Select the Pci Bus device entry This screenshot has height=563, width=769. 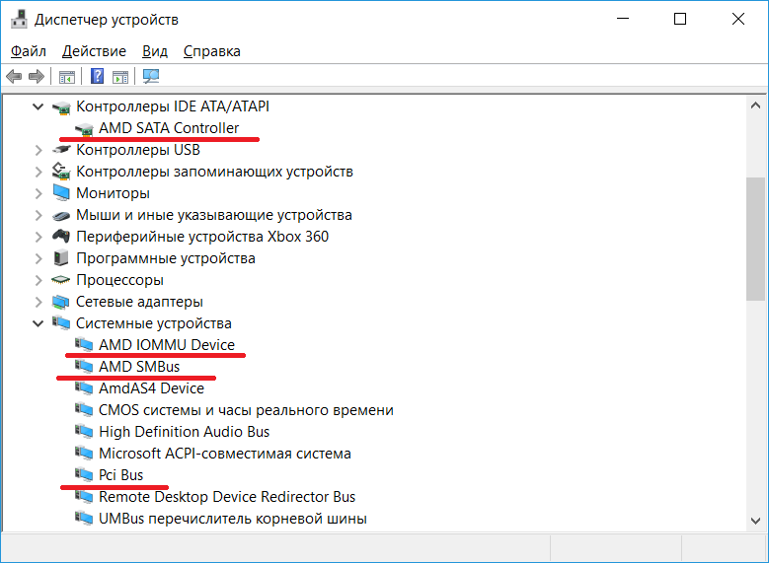point(120,475)
